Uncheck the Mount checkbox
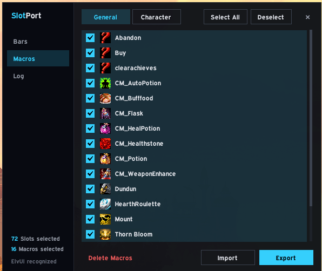Viewport: 322px width, 271px height. point(90,219)
